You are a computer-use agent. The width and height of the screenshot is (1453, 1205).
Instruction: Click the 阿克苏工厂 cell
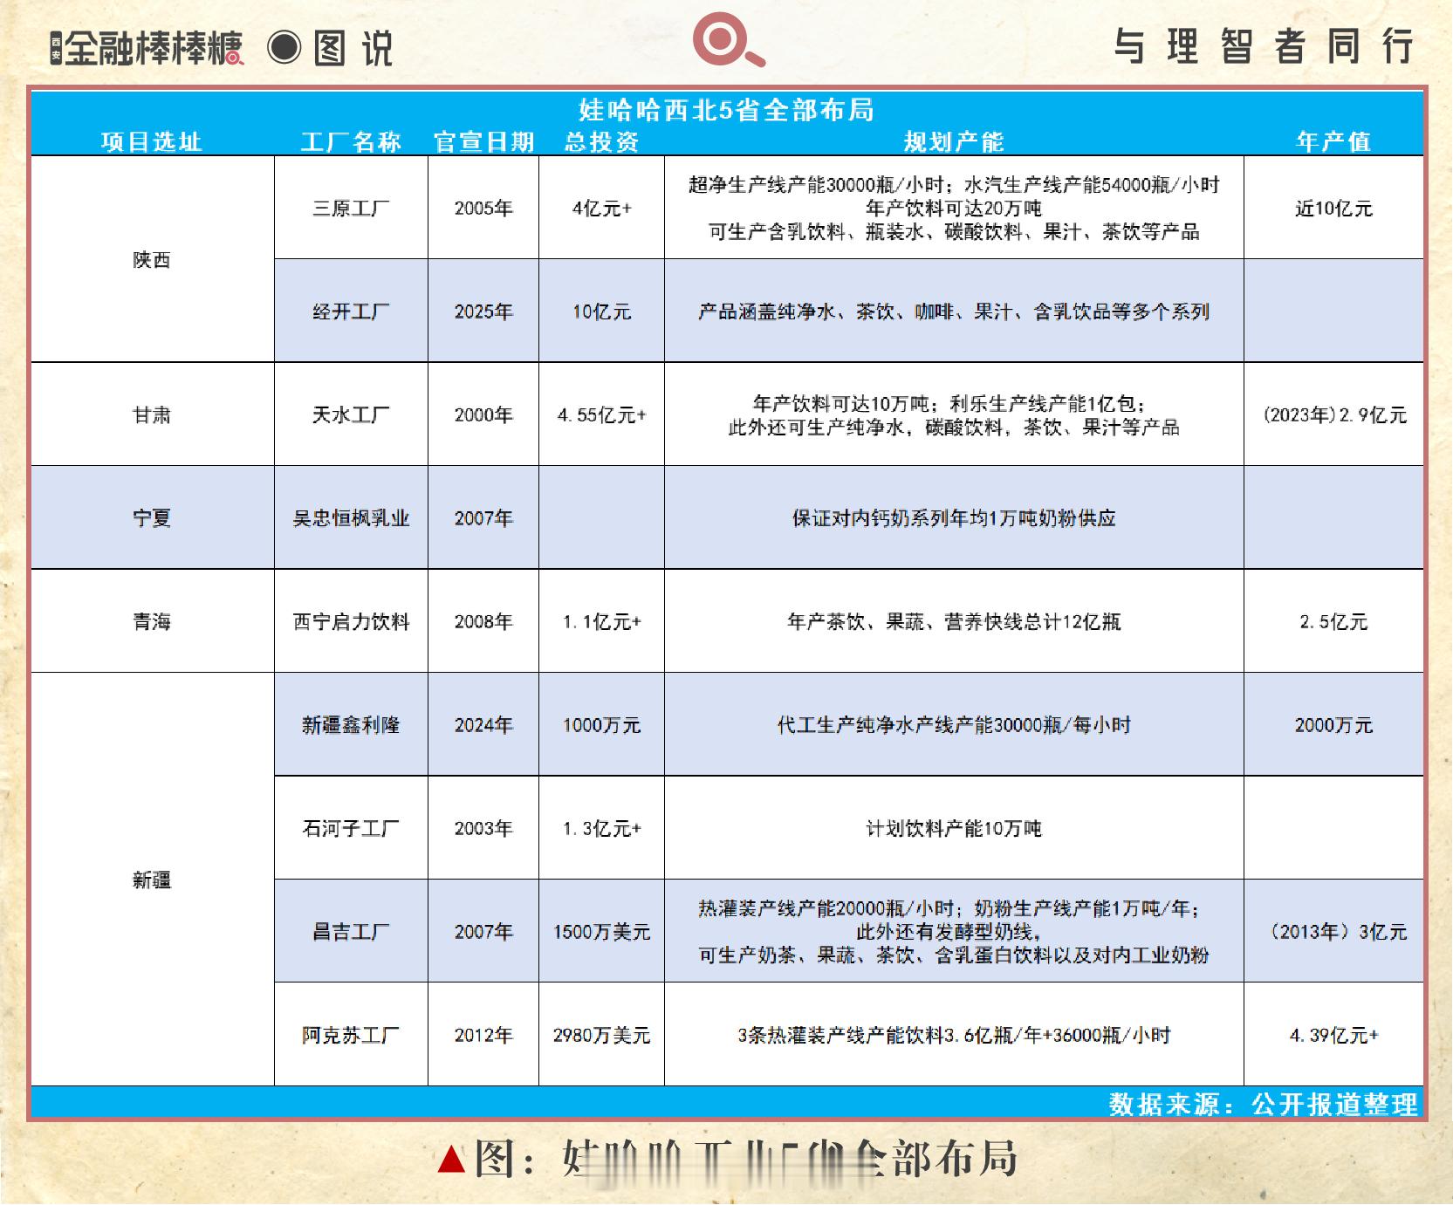click(351, 1036)
